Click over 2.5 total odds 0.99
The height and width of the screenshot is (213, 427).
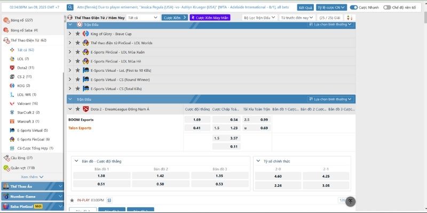coord(257,119)
